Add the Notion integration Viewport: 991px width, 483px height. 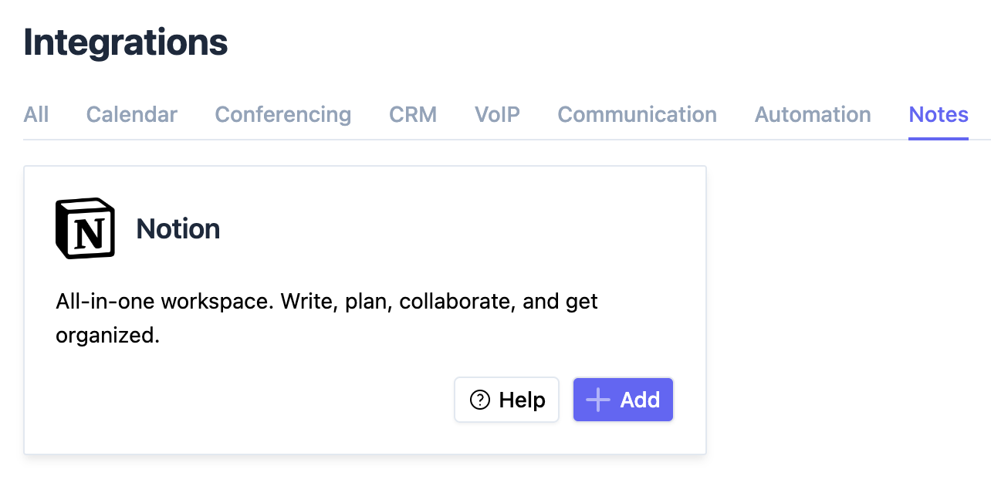[624, 400]
